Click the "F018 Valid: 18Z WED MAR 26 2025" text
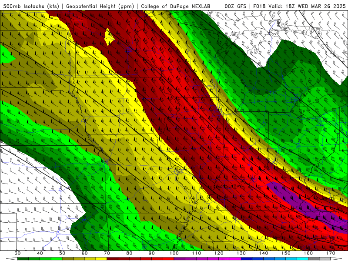Viewport: 348px width, 261px height. pyautogui.click(x=299, y=6)
